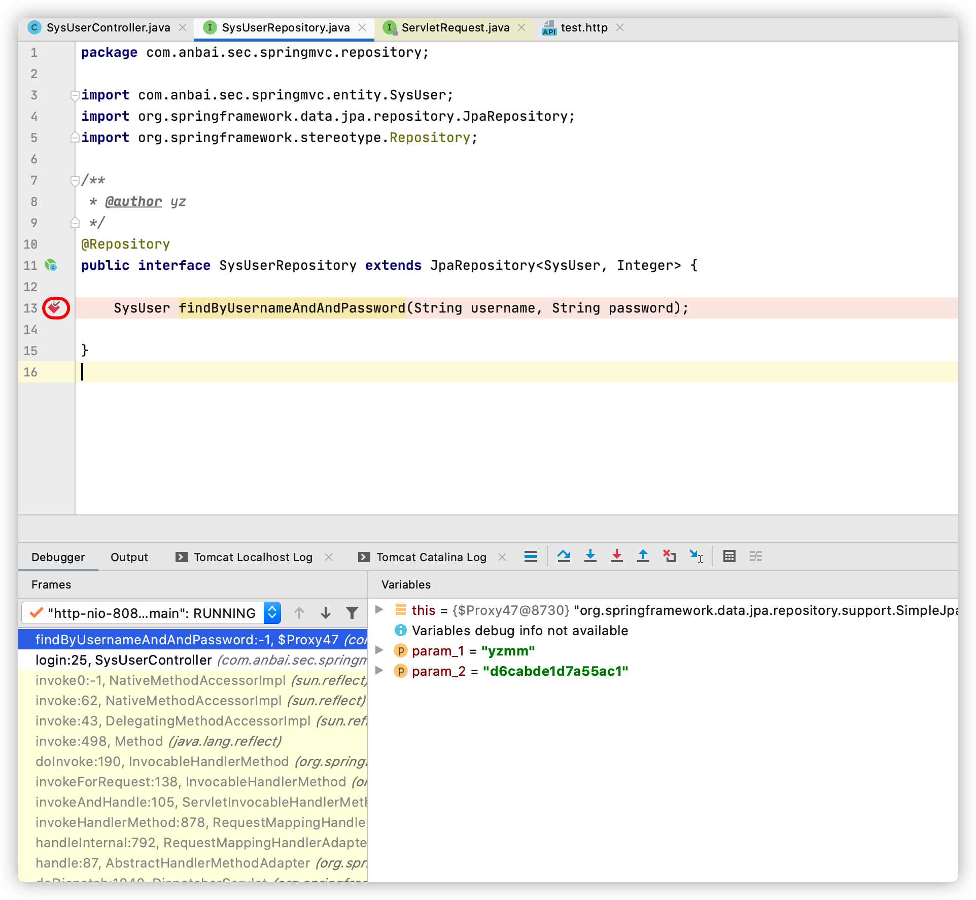Collapse the Javadoc comment fold on line 7
The height and width of the screenshot is (900, 976).
(x=75, y=180)
